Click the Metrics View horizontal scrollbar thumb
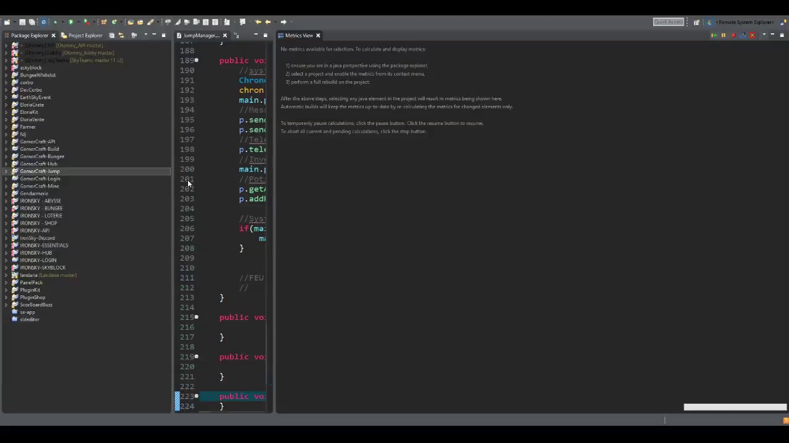This screenshot has height=443, width=789. [735, 407]
